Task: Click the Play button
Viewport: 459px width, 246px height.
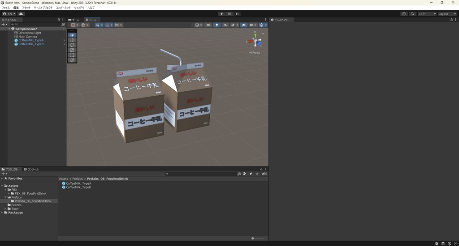Action: point(221,14)
